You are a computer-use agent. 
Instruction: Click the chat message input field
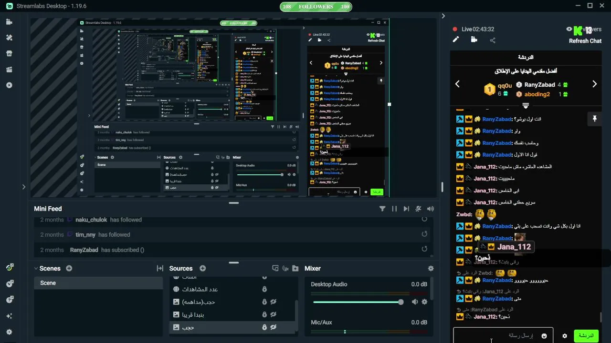[503, 336]
